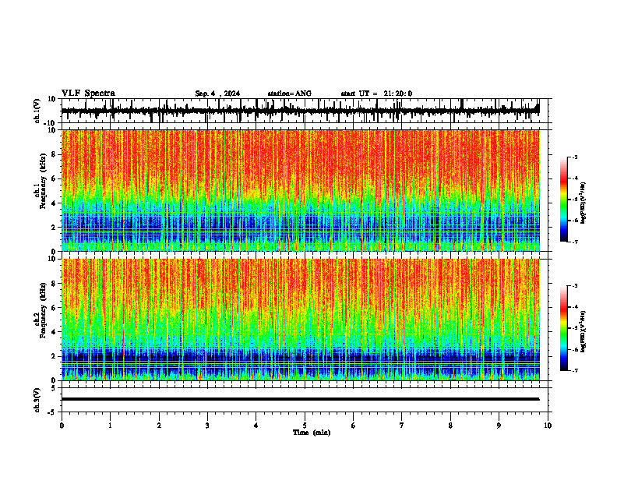This screenshot has width=617, height=477.
Task: Click the "2" kHz tick on ch.2 spectrogram
Action: pos(54,356)
